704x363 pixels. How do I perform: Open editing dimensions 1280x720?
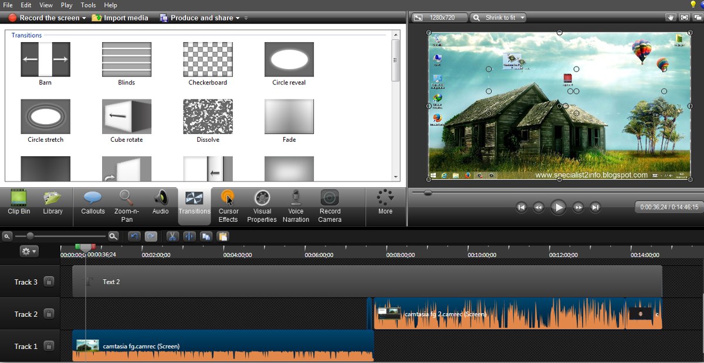click(439, 18)
